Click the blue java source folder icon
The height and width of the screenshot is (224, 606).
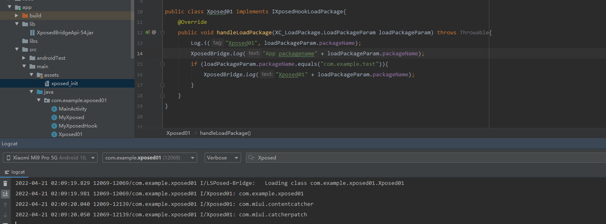[x=40, y=92]
